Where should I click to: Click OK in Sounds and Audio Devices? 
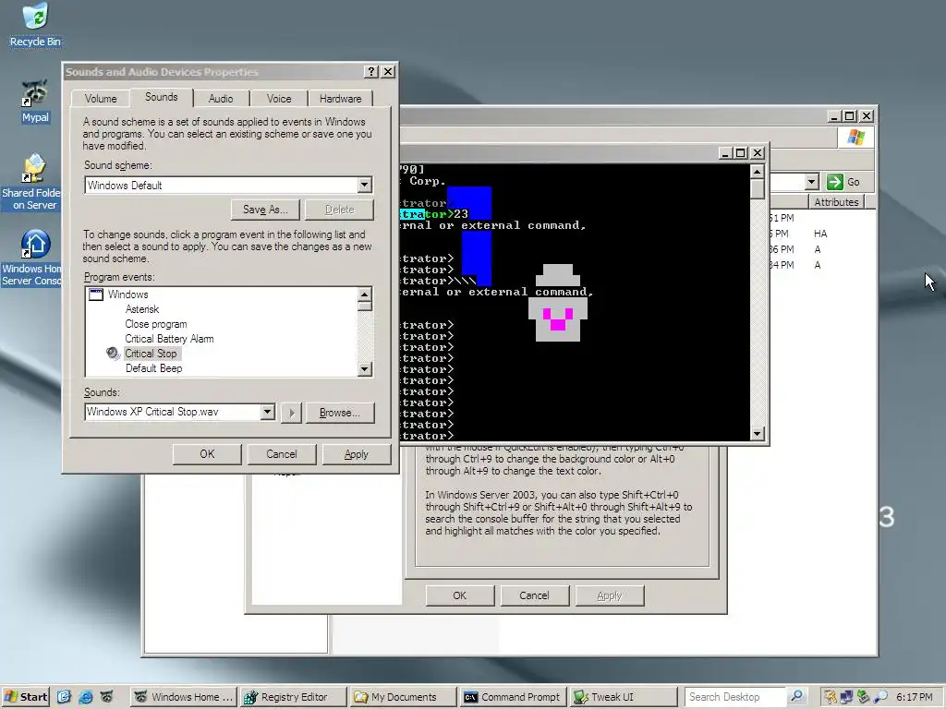coord(207,454)
